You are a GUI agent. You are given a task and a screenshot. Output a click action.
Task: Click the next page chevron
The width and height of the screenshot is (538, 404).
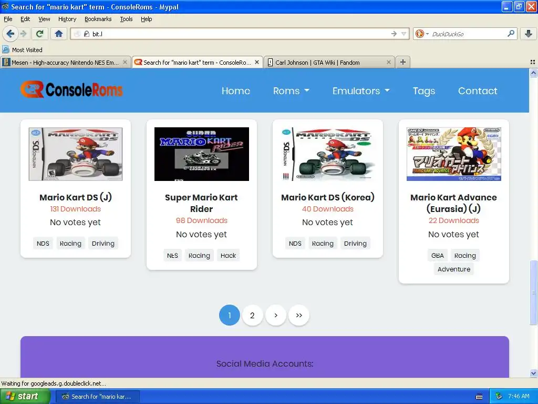pos(275,315)
